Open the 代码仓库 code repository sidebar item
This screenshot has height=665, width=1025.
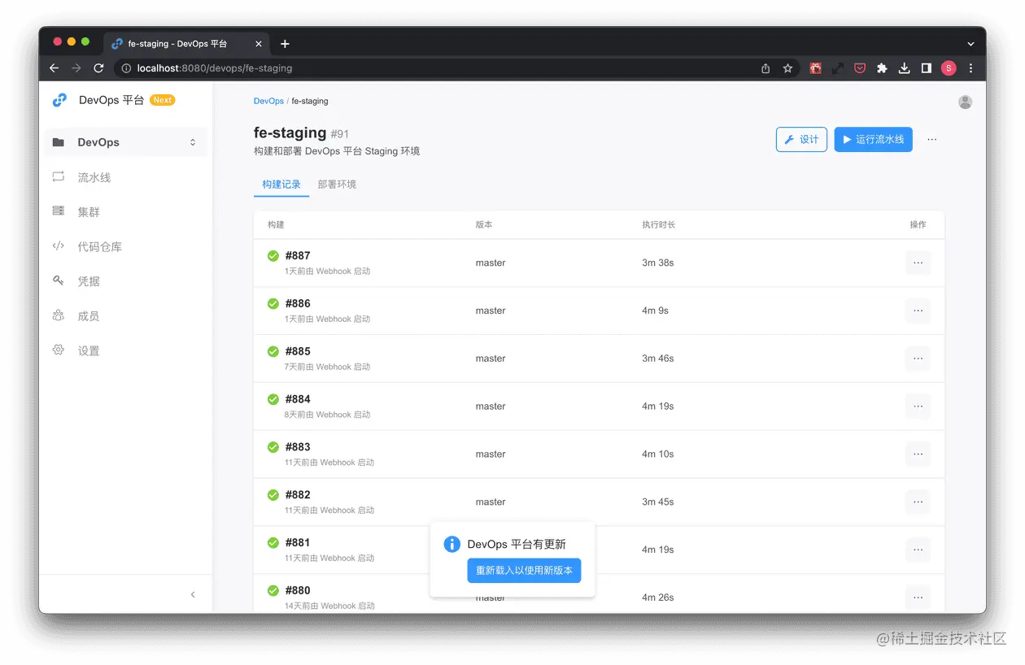pyautogui.click(x=126, y=246)
